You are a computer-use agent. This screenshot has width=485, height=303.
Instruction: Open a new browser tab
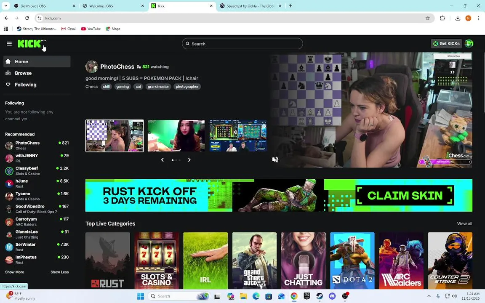point(290,6)
